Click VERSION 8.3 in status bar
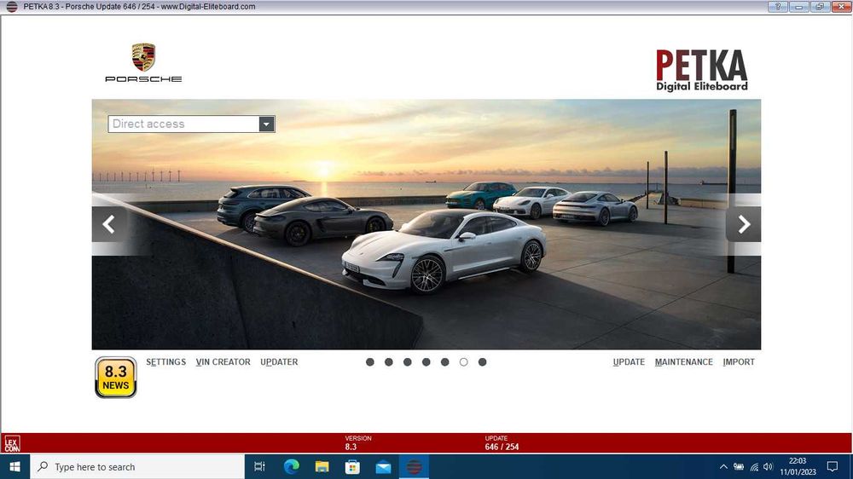The width and height of the screenshot is (853, 479). 358,442
